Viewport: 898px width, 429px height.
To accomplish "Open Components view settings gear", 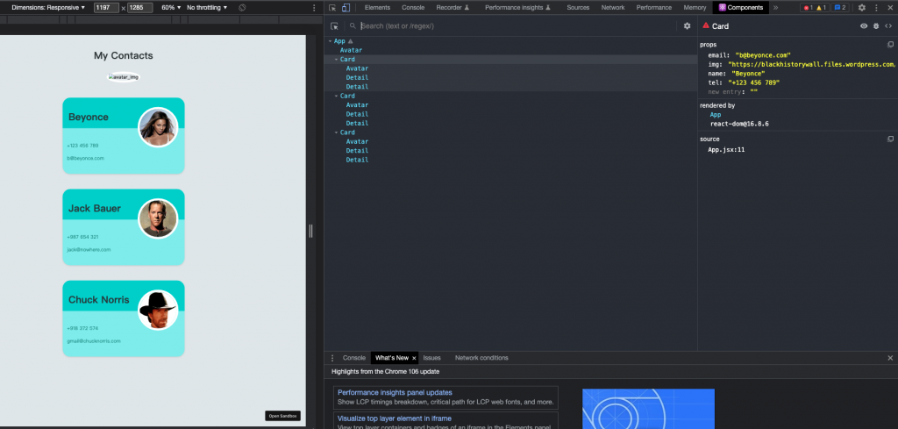I will click(x=688, y=25).
